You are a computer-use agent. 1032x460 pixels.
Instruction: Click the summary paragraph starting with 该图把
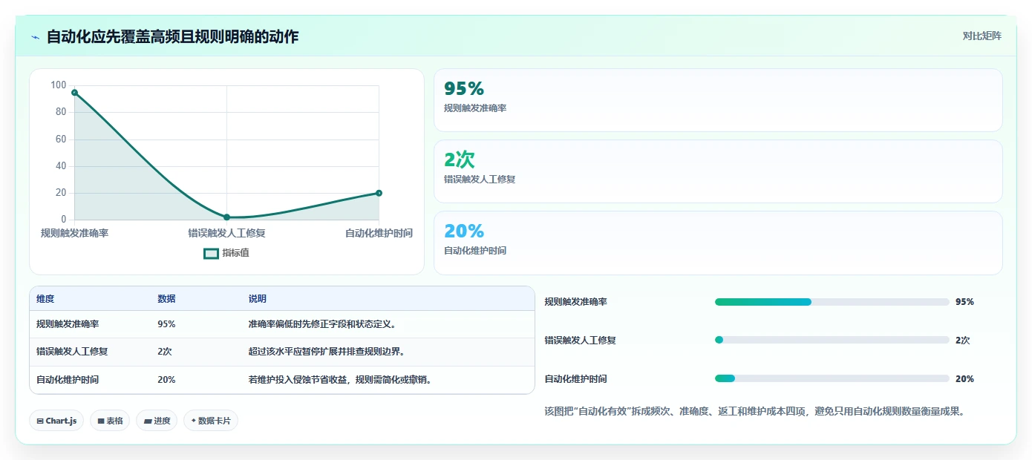pyautogui.click(x=754, y=411)
